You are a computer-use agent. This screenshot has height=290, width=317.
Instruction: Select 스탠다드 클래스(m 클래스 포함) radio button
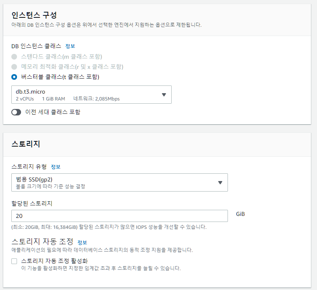coord(14,57)
